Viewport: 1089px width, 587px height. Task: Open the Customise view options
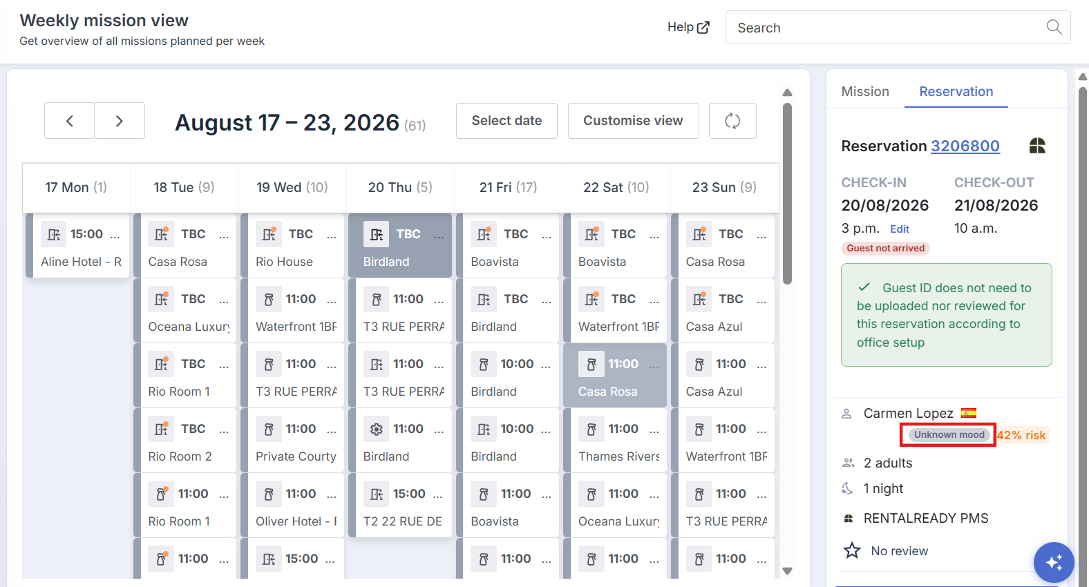(x=633, y=121)
